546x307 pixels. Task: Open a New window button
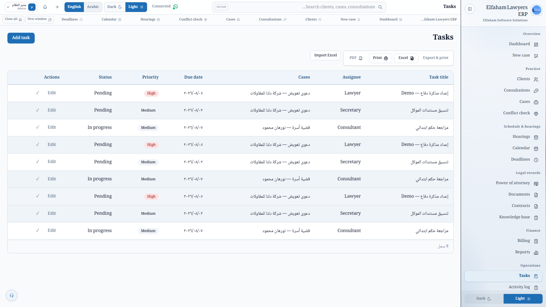40,19
